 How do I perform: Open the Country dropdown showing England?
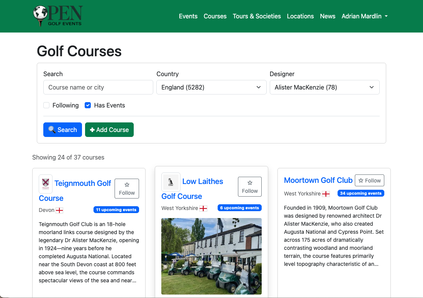211,87
